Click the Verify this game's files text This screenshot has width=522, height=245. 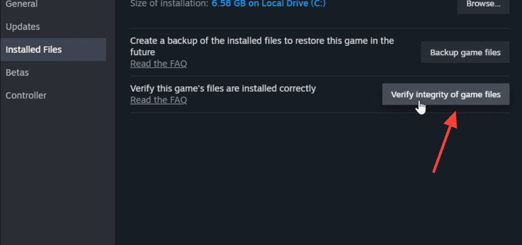click(223, 89)
